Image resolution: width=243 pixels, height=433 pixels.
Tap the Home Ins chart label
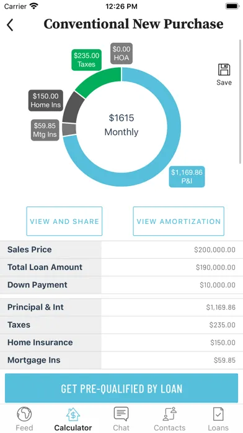(46, 101)
